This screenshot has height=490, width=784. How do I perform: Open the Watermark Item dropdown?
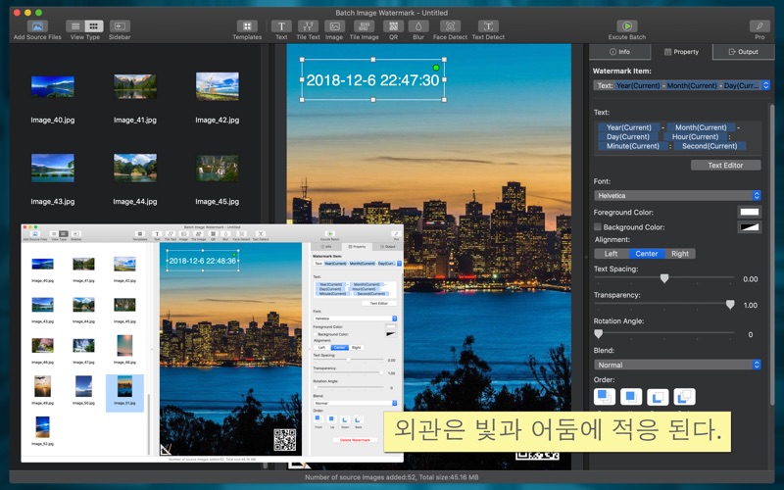(682, 85)
